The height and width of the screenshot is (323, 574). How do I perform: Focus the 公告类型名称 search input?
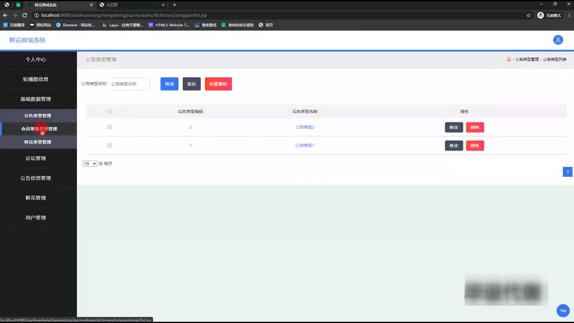(129, 84)
